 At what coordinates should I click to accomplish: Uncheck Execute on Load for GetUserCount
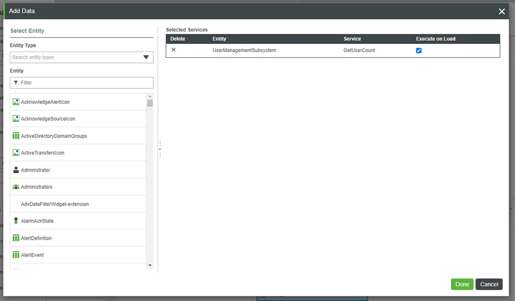[x=419, y=51]
